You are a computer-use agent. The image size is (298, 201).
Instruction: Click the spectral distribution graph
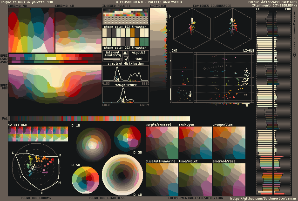(x=126, y=74)
